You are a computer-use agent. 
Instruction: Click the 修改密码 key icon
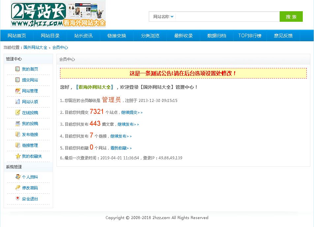point(17,187)
